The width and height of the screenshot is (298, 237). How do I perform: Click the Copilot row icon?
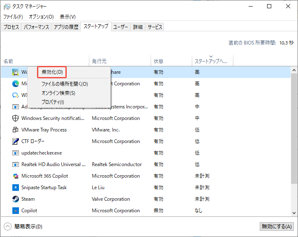pos(16,211)
